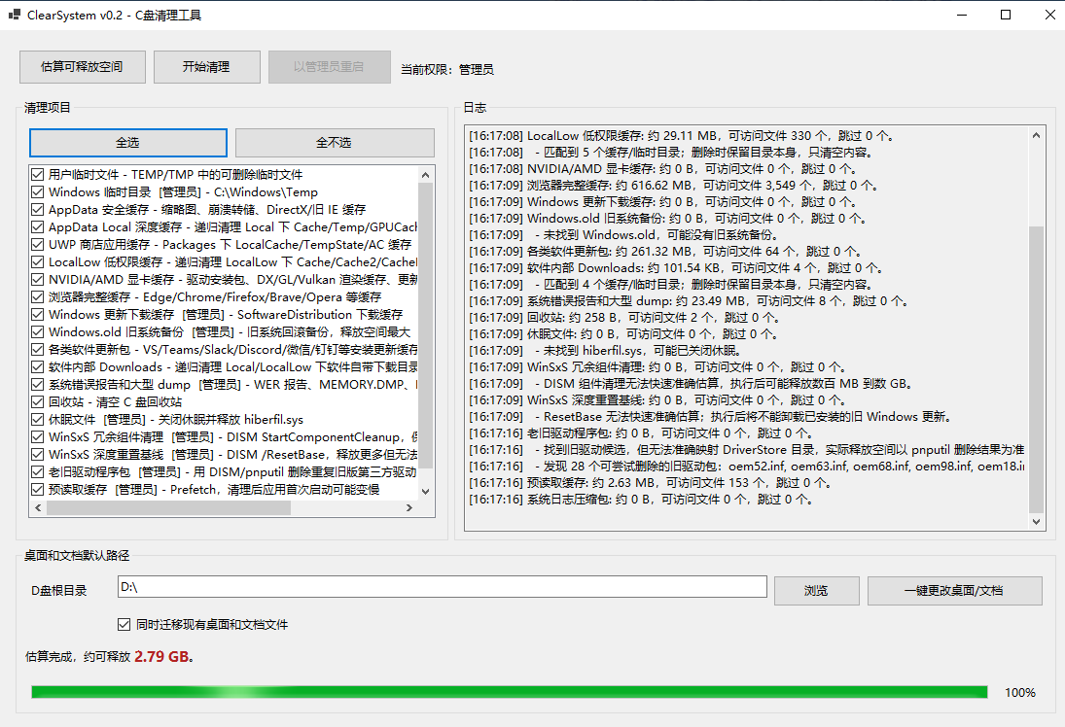Toggle LocalLow 低权限缓存 checkbox
Viewport: 1065px width, 727px height.
(x=37, y=262)
